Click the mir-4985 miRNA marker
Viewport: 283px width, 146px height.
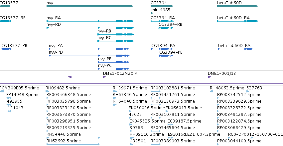[152, 13]
